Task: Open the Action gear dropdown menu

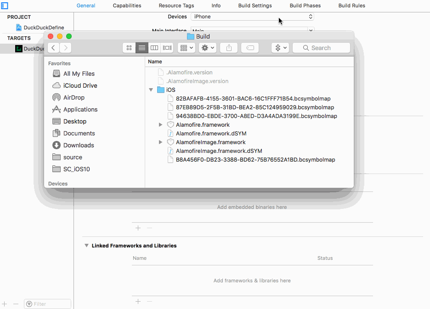Action: 207,48
